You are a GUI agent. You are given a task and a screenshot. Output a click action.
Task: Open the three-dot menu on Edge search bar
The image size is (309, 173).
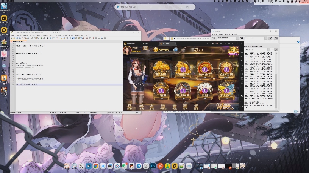(192, 7)
